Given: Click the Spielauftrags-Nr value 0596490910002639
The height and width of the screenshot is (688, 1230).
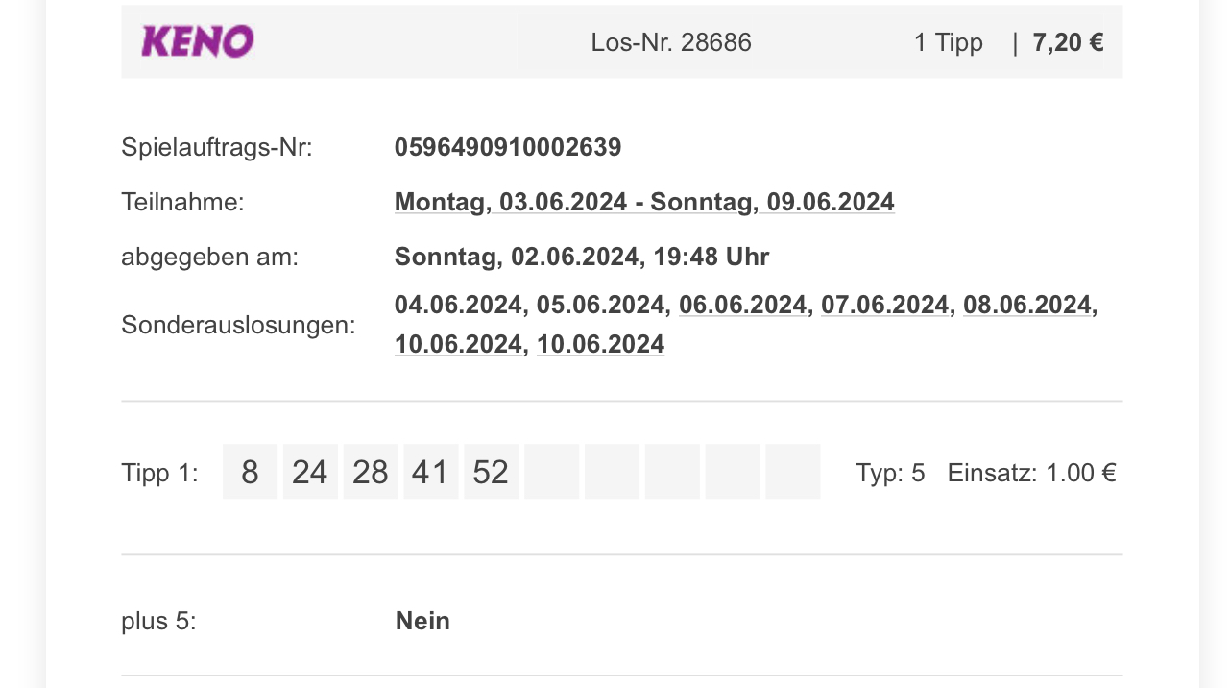Looking at the screenshot, I should pos(508,147).
